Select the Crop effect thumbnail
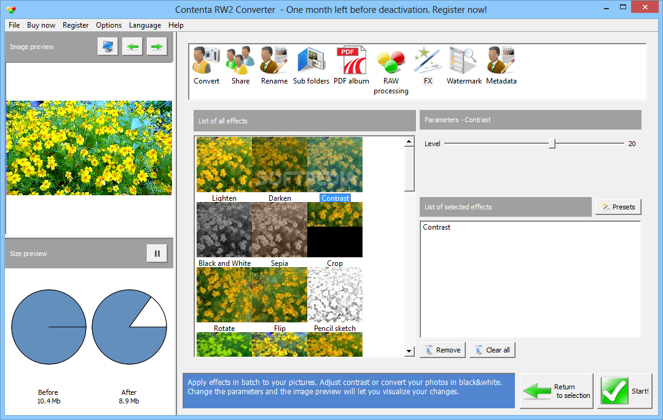The height and width of the screenshot is (420, 663). (335, 230)
